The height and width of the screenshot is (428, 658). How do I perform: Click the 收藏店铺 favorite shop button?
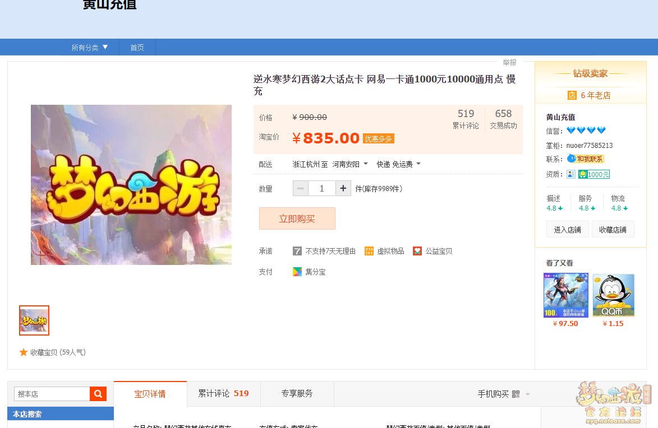[613, 230]
